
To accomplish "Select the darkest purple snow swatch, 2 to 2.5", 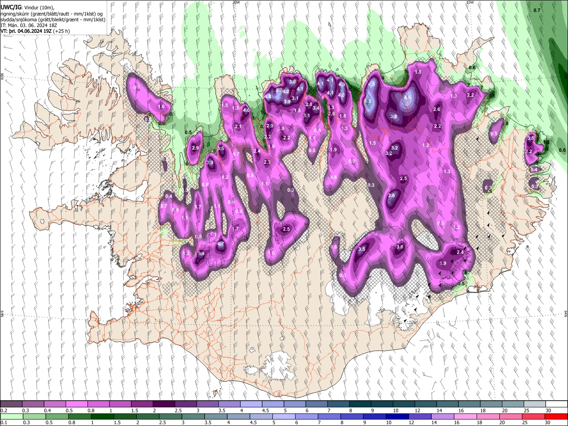I will pos(163,404).
